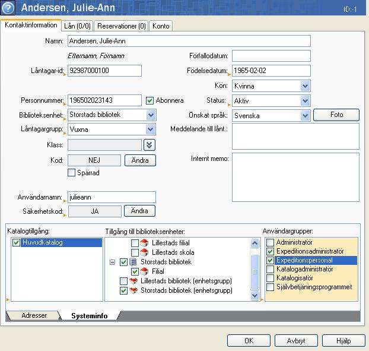Uncheck the Filial checkbox
The width and height of the screenshot is (369, 351).
pyautogui.click(x=135, y=271)
